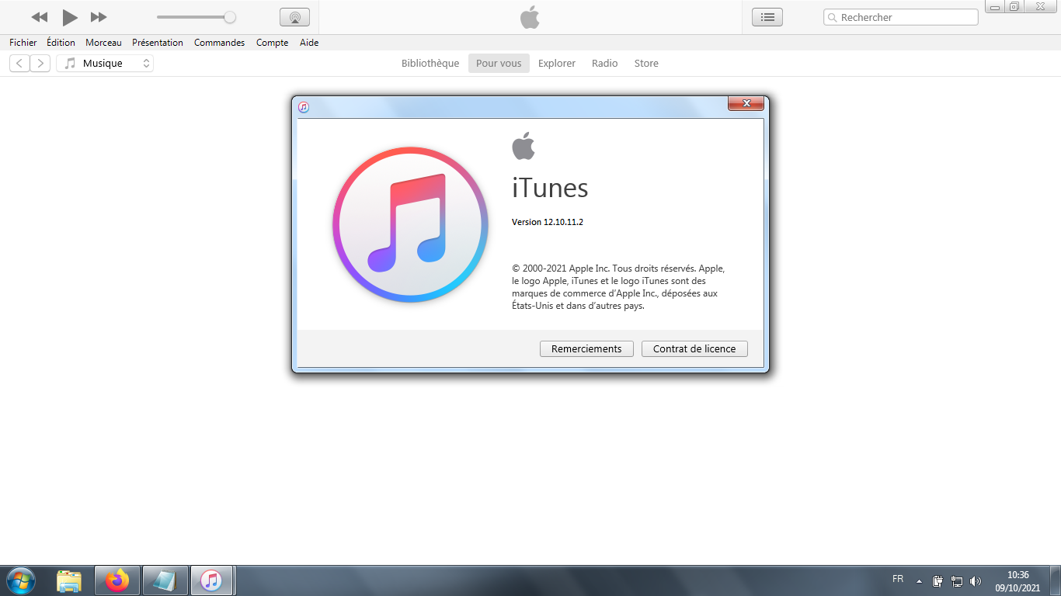The height and width of the screenshot is (596, 1061).
Task: Open File Explorer from the taskbar
Action: [x=69, y=580]
